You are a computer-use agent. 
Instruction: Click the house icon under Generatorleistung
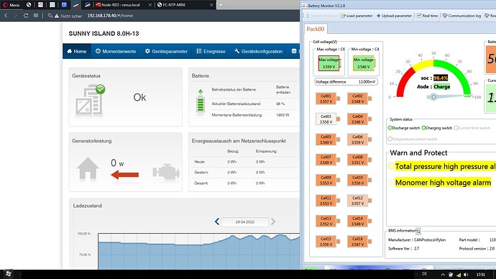pyautogui.click(x=88, y=168)
